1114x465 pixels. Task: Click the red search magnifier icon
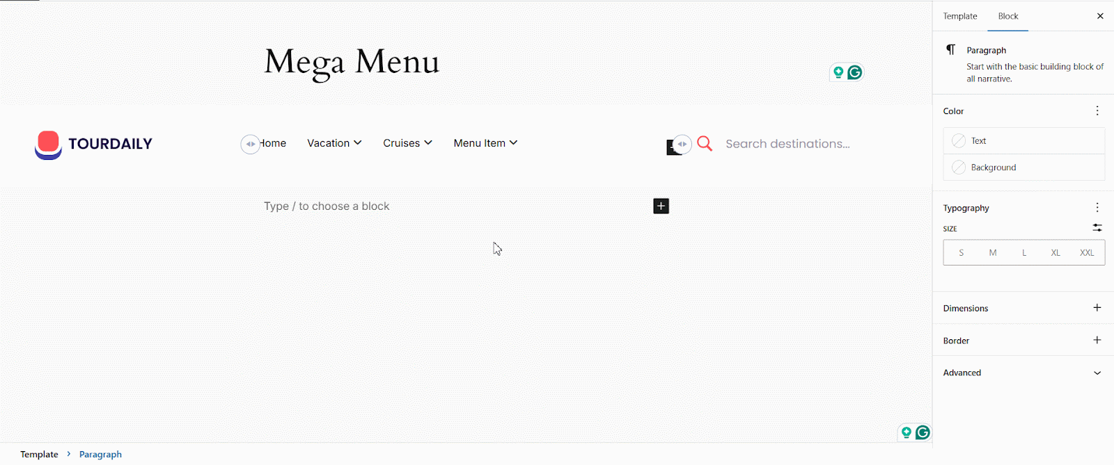(705, 144)
